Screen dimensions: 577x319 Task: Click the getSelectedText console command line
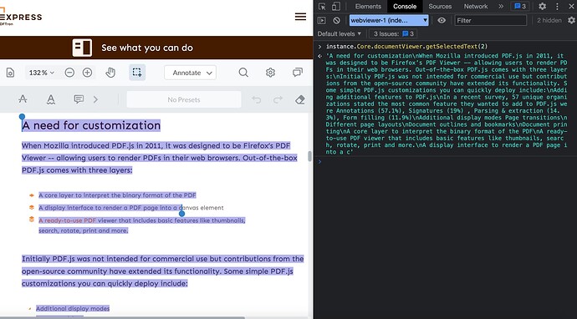point(406,46)
